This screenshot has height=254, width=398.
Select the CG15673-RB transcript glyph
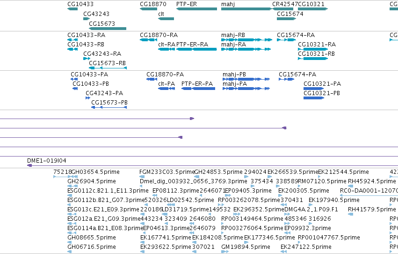pyautogui.click(x=108, y=68)
